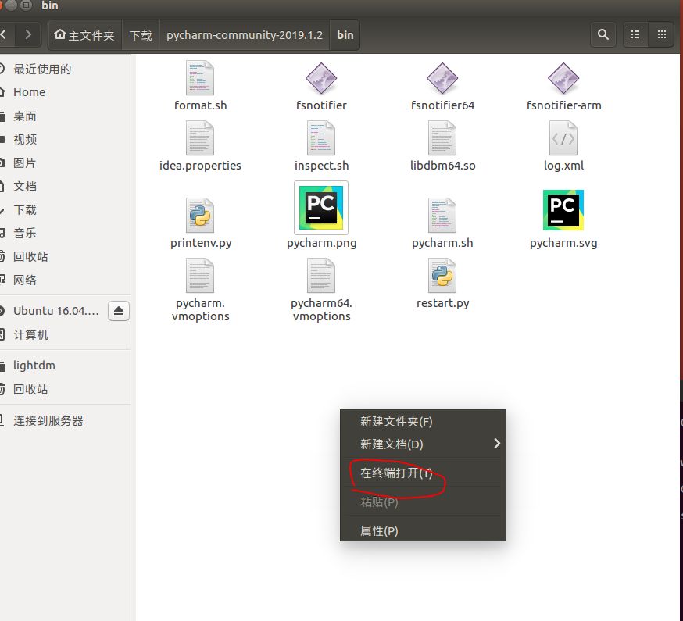Open the pycharm.svg file
The width and height of the screenshot is (683, 621).
coord(563,209)
